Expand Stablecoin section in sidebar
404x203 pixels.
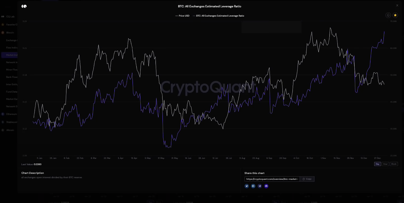[x=12, y=122]
